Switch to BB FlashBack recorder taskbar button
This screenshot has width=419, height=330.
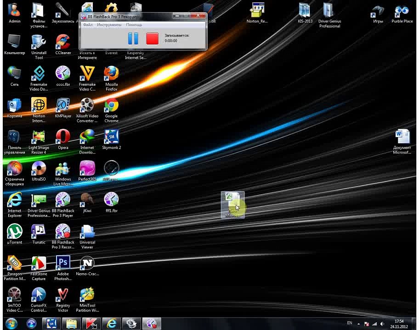152,324
